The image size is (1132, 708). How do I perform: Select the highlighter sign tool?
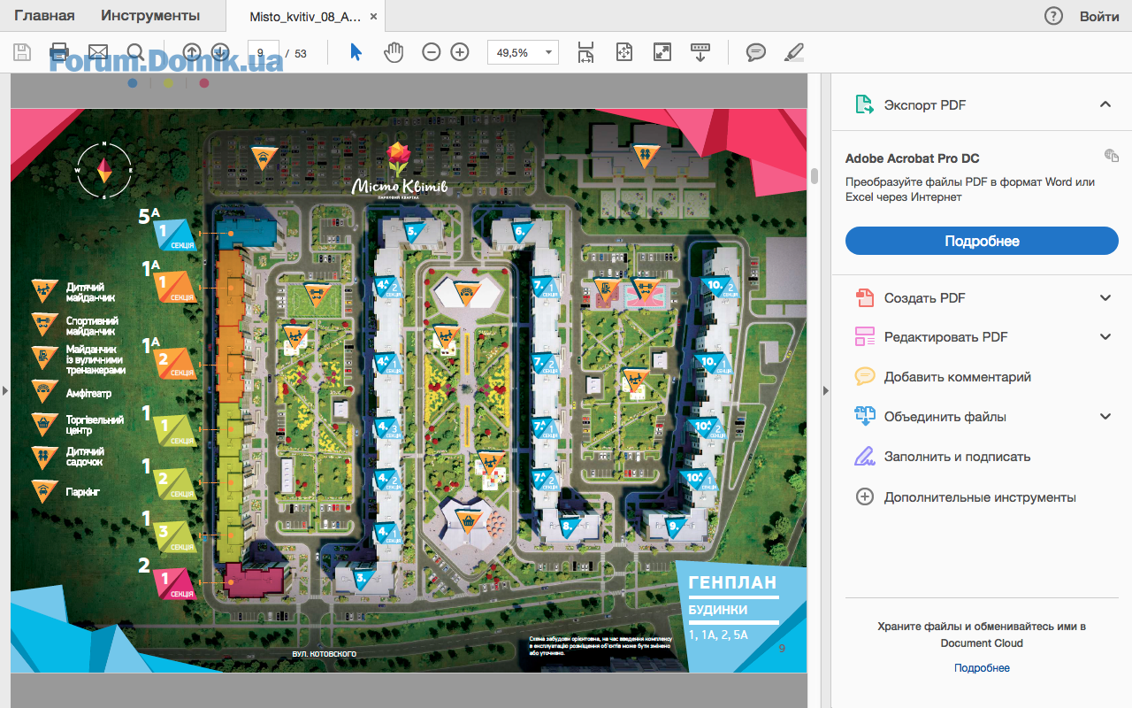[x=793, y=52]
